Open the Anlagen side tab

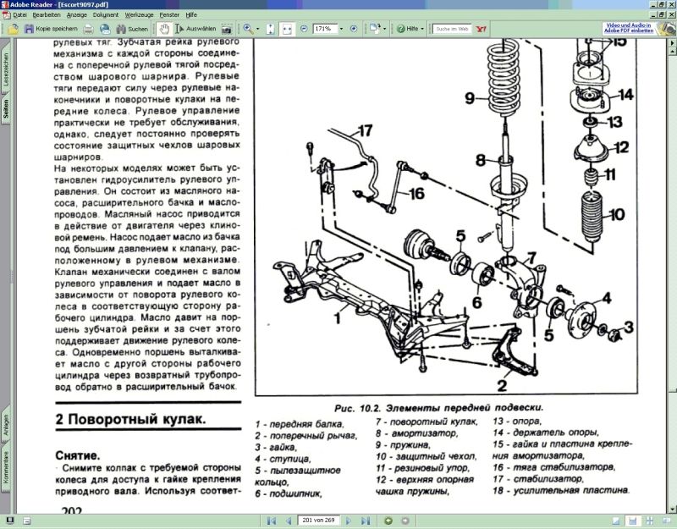coord(6,425)
